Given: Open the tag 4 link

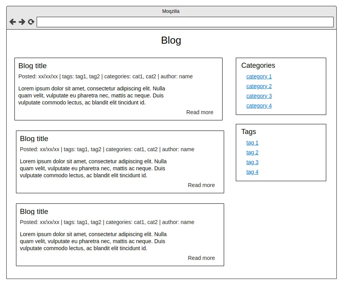Looking at the screenshot, I should click(x=252, y=172).
